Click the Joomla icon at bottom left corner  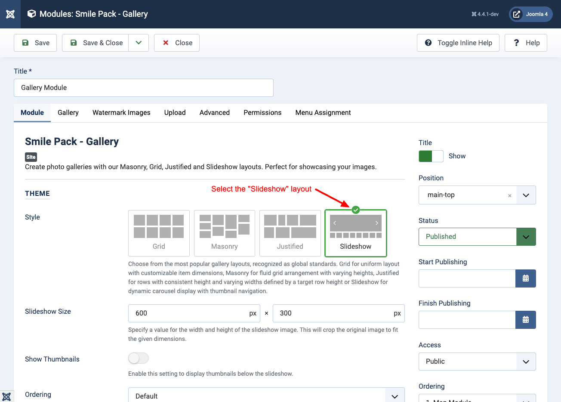tap(6, 396)
